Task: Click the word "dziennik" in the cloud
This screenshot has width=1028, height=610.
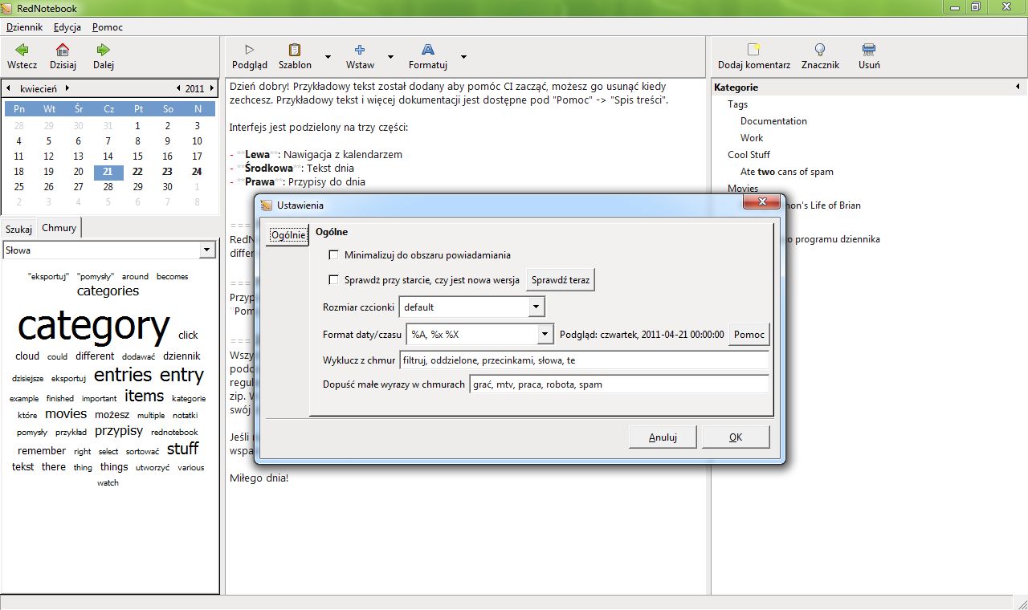Action: click(x=182, y=356)
